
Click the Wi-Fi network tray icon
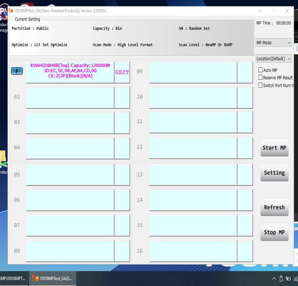coord(295,279)
